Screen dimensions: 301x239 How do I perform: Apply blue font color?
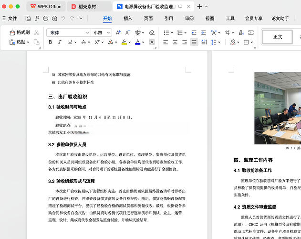(138, 42)
